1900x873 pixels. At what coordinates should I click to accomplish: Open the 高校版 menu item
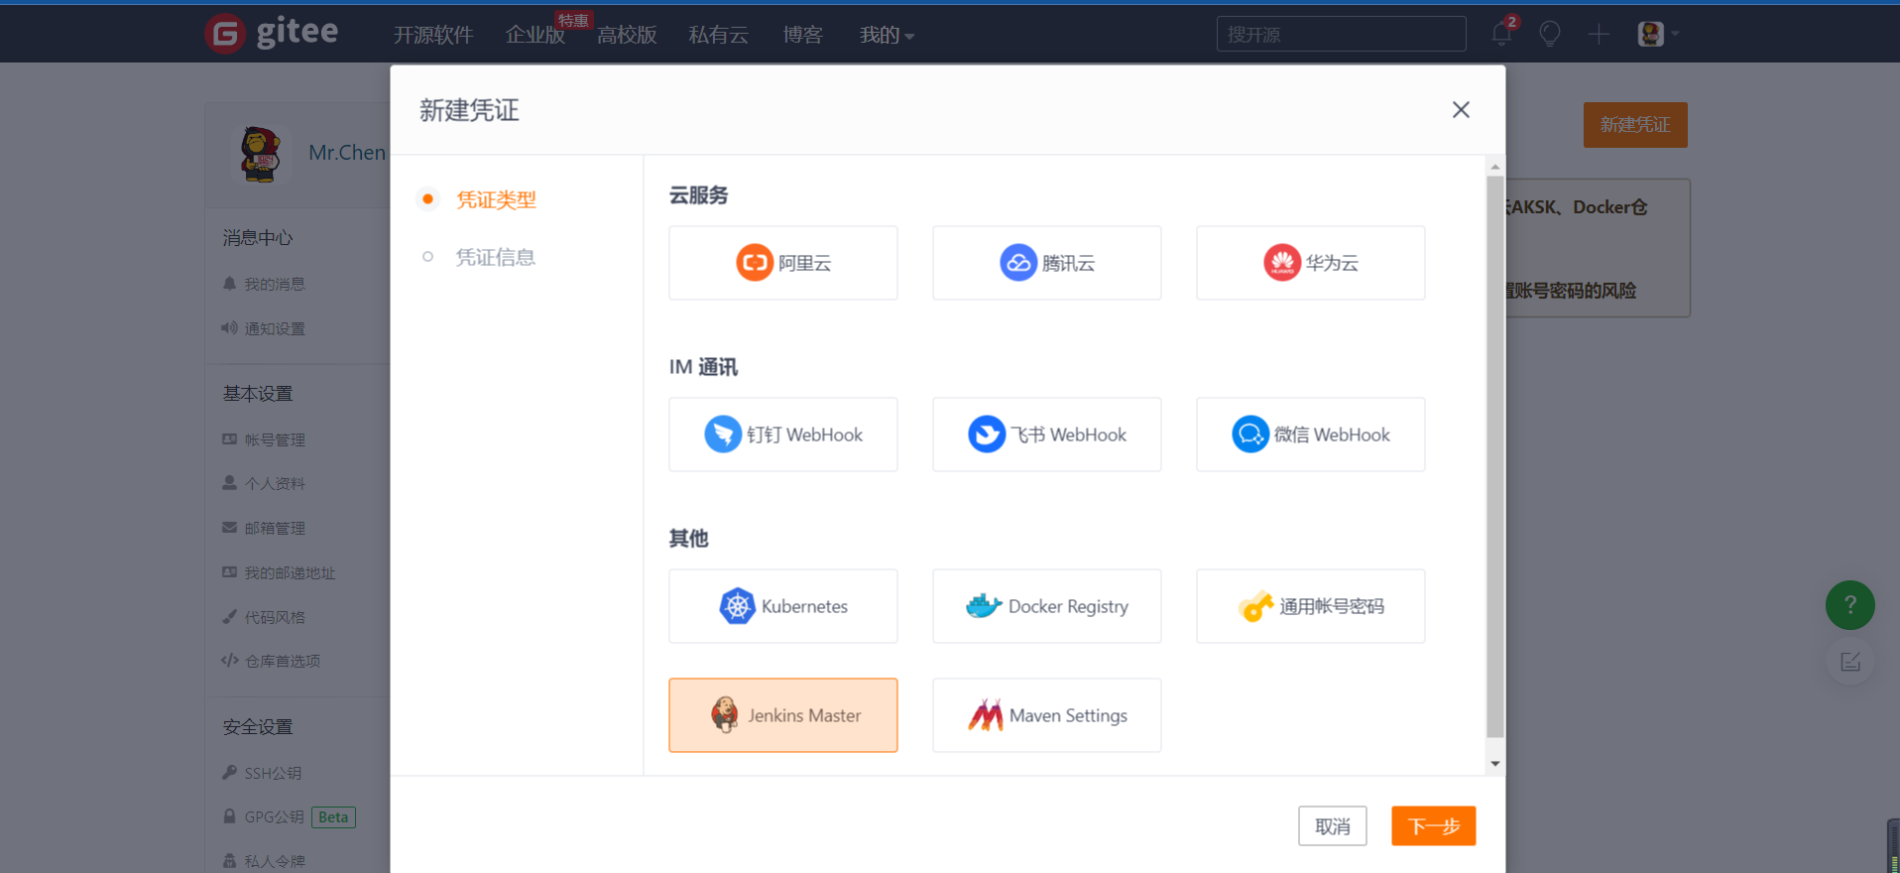(x=627, y=35)
